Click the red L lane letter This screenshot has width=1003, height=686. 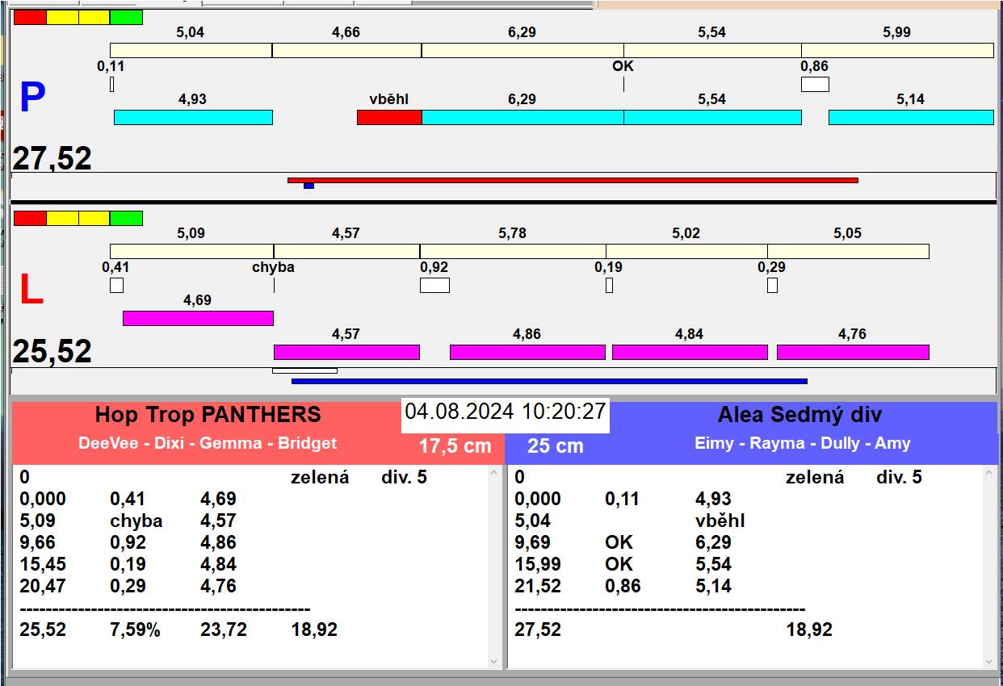point(31,291)
